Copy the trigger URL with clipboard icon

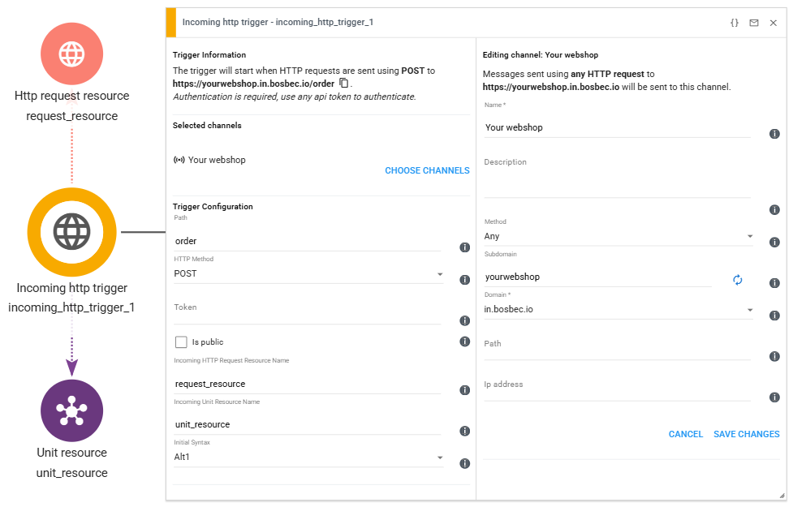[344, 84]
